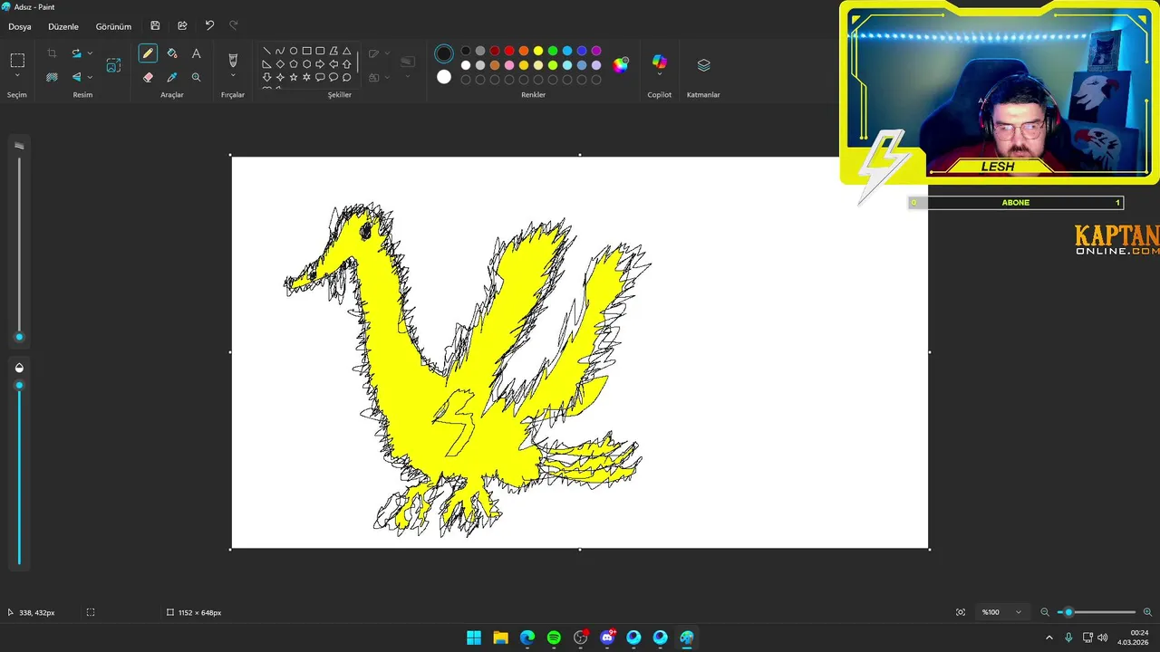The height and width of the screenshot is (652, 1160).
Task: Choose the Hexagon shape
Action: coord(307,64)
